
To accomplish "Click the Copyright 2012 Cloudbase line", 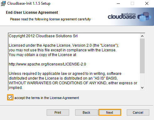I will click(43, 36).
